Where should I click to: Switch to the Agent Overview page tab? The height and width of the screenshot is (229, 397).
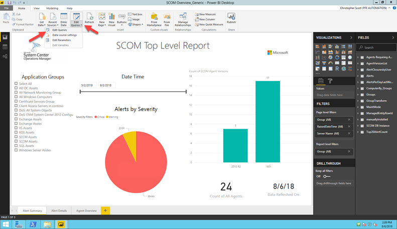86,210
